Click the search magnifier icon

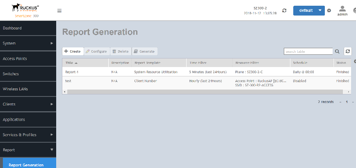point(337,52)
